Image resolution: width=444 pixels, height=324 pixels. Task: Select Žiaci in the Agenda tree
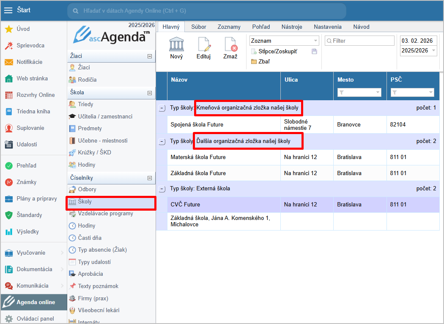point(84,67)
